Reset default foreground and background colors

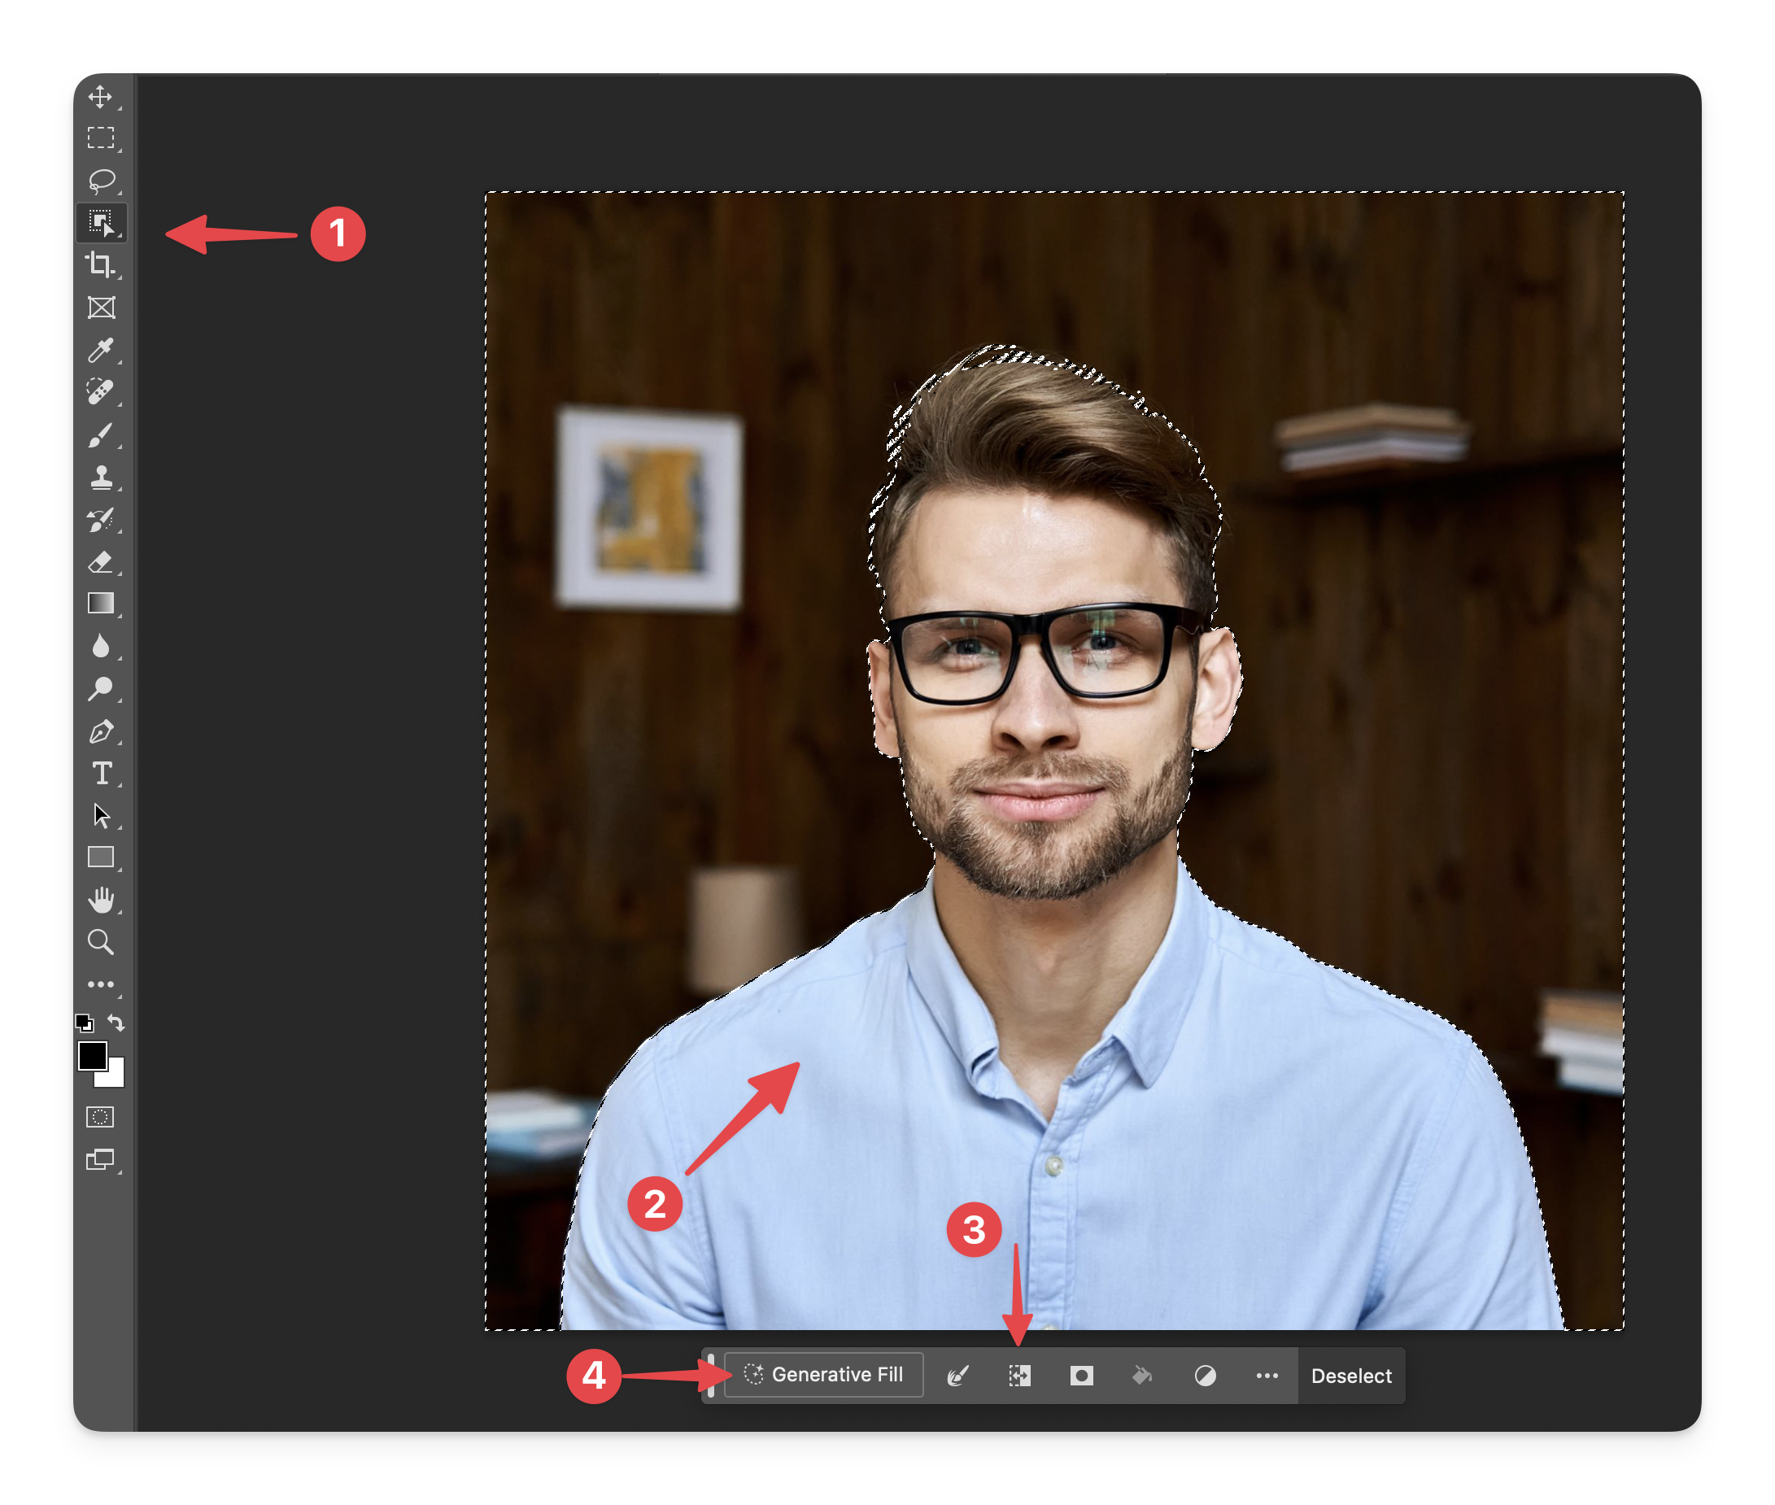[85, 1022]
